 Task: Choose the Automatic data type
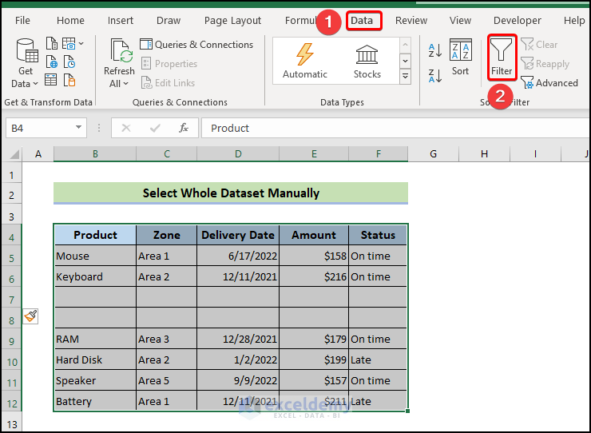[x=305, y=61]
